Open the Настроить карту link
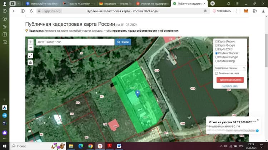Viewport: 268px width, 150px height. [x=230, y=86]
